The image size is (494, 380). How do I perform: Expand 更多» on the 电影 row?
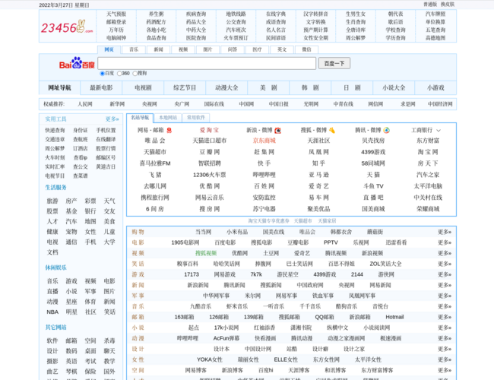445,242
